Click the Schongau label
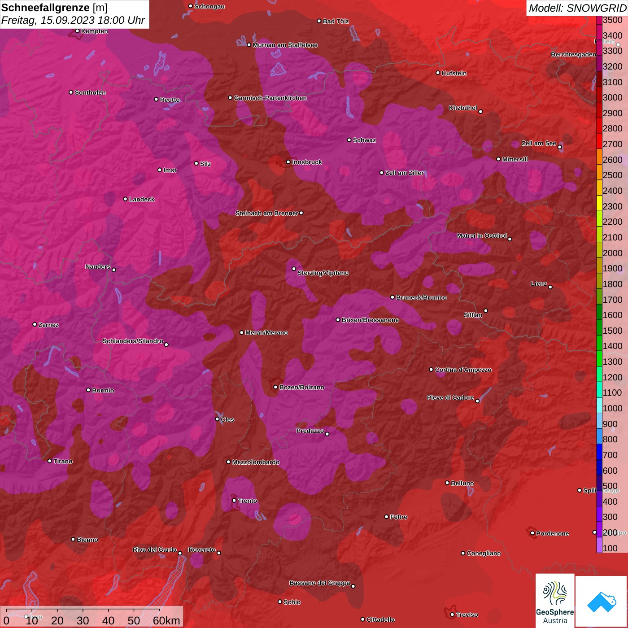This screenshot has width=628, height=628. [209, 6]
